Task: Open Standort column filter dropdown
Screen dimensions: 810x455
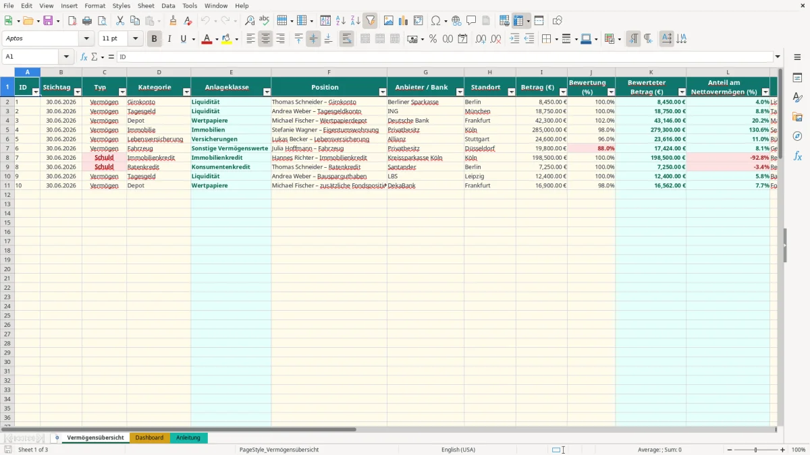Action: pos(511,92)
